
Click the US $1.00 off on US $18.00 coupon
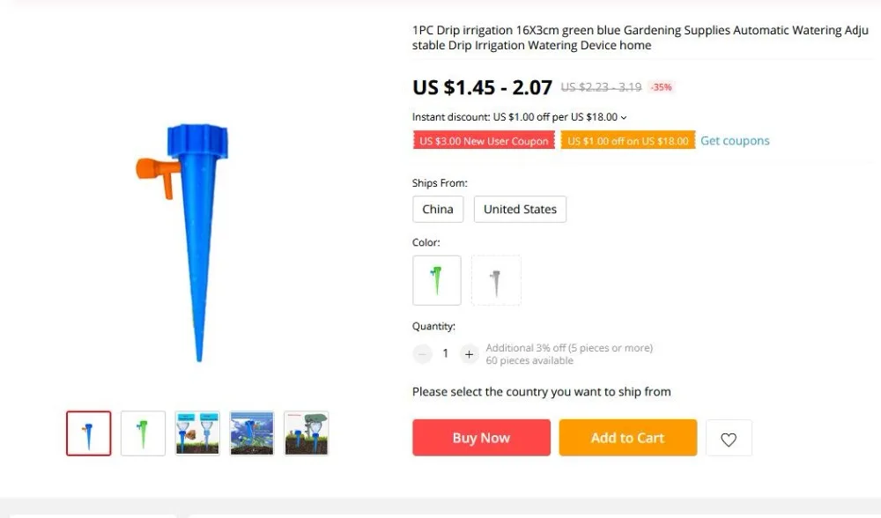click(627, 140)
